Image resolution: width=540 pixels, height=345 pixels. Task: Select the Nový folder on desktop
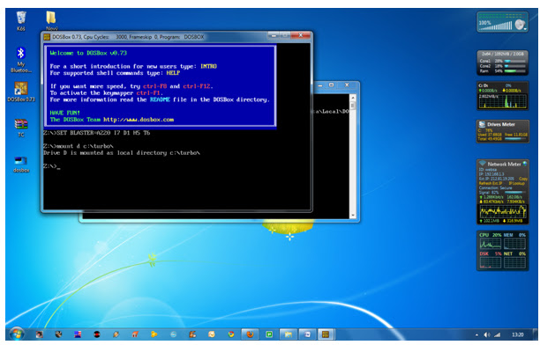pos(51,21)
